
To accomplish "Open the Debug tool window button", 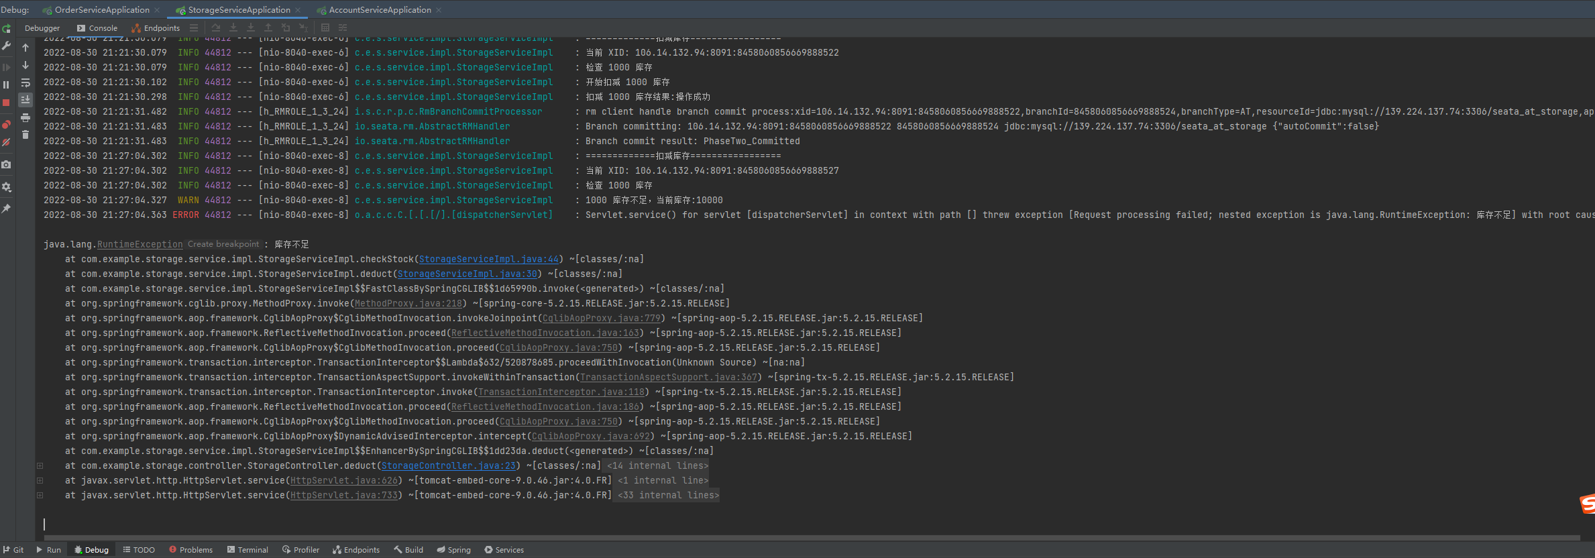I will [x=91, y=549].
